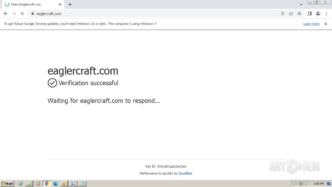Open the notepad taskbar icon

pos(82,184)
